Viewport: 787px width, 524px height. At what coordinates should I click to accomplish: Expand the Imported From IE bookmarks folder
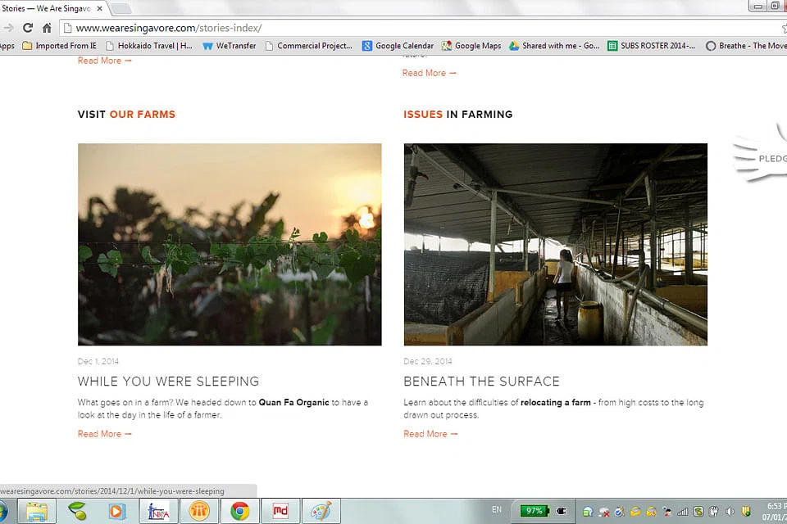[x=59, y=46]
